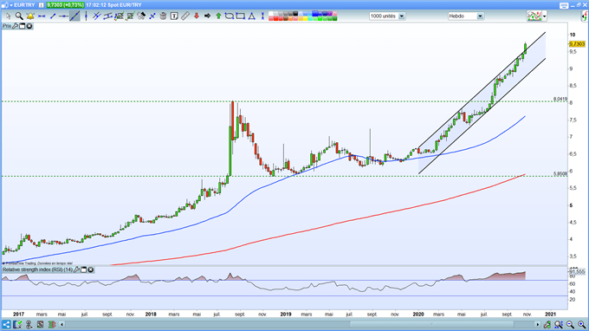Pick the ruler measuring tool
The image size is (589, 331).
pos(185,16)
